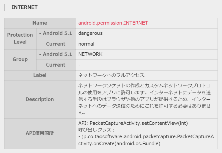Click the API使用箇所 header cell
The image size is (222, 153).
40,133
